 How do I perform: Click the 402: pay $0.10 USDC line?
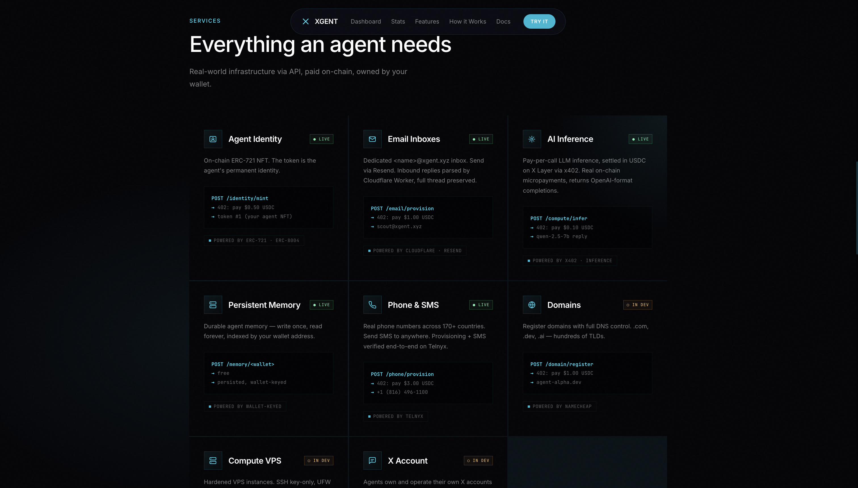[x=562, y=228]
